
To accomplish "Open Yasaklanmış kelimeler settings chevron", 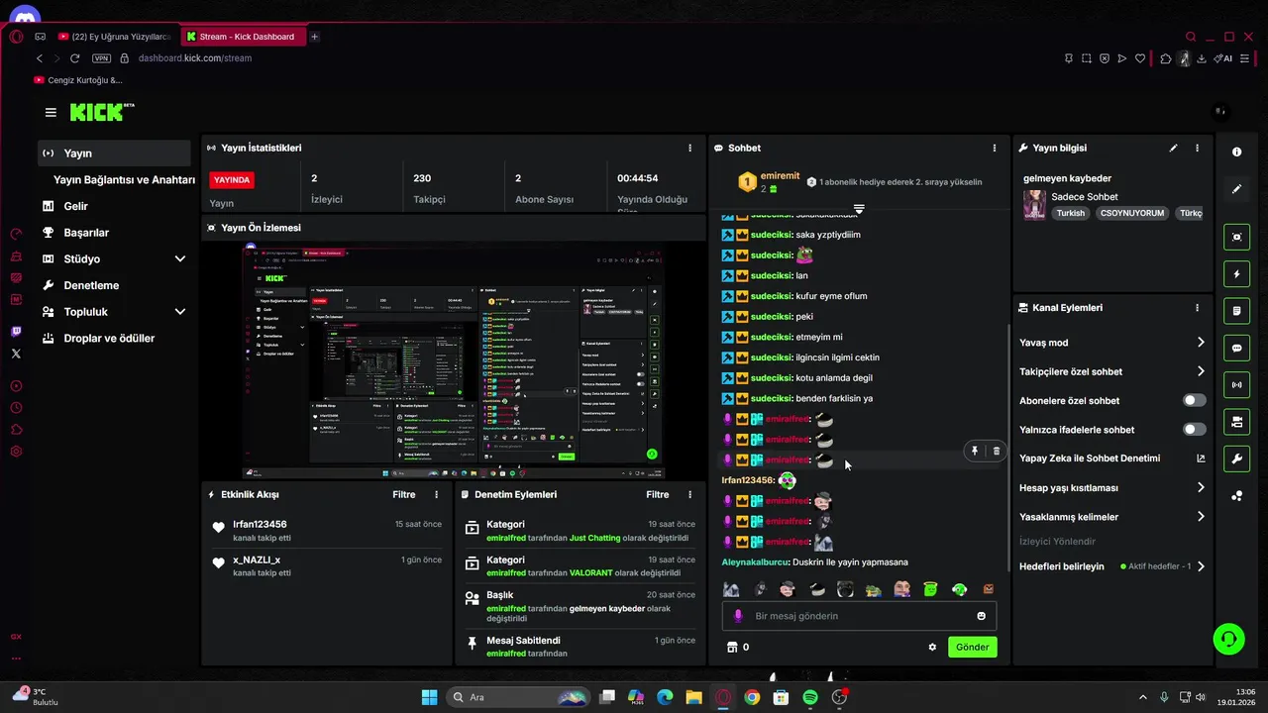I will pyautogui.click(x=1201, y=517).
